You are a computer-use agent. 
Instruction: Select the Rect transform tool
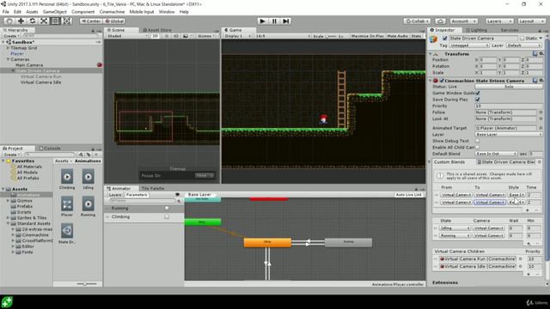tap(55, 21)
